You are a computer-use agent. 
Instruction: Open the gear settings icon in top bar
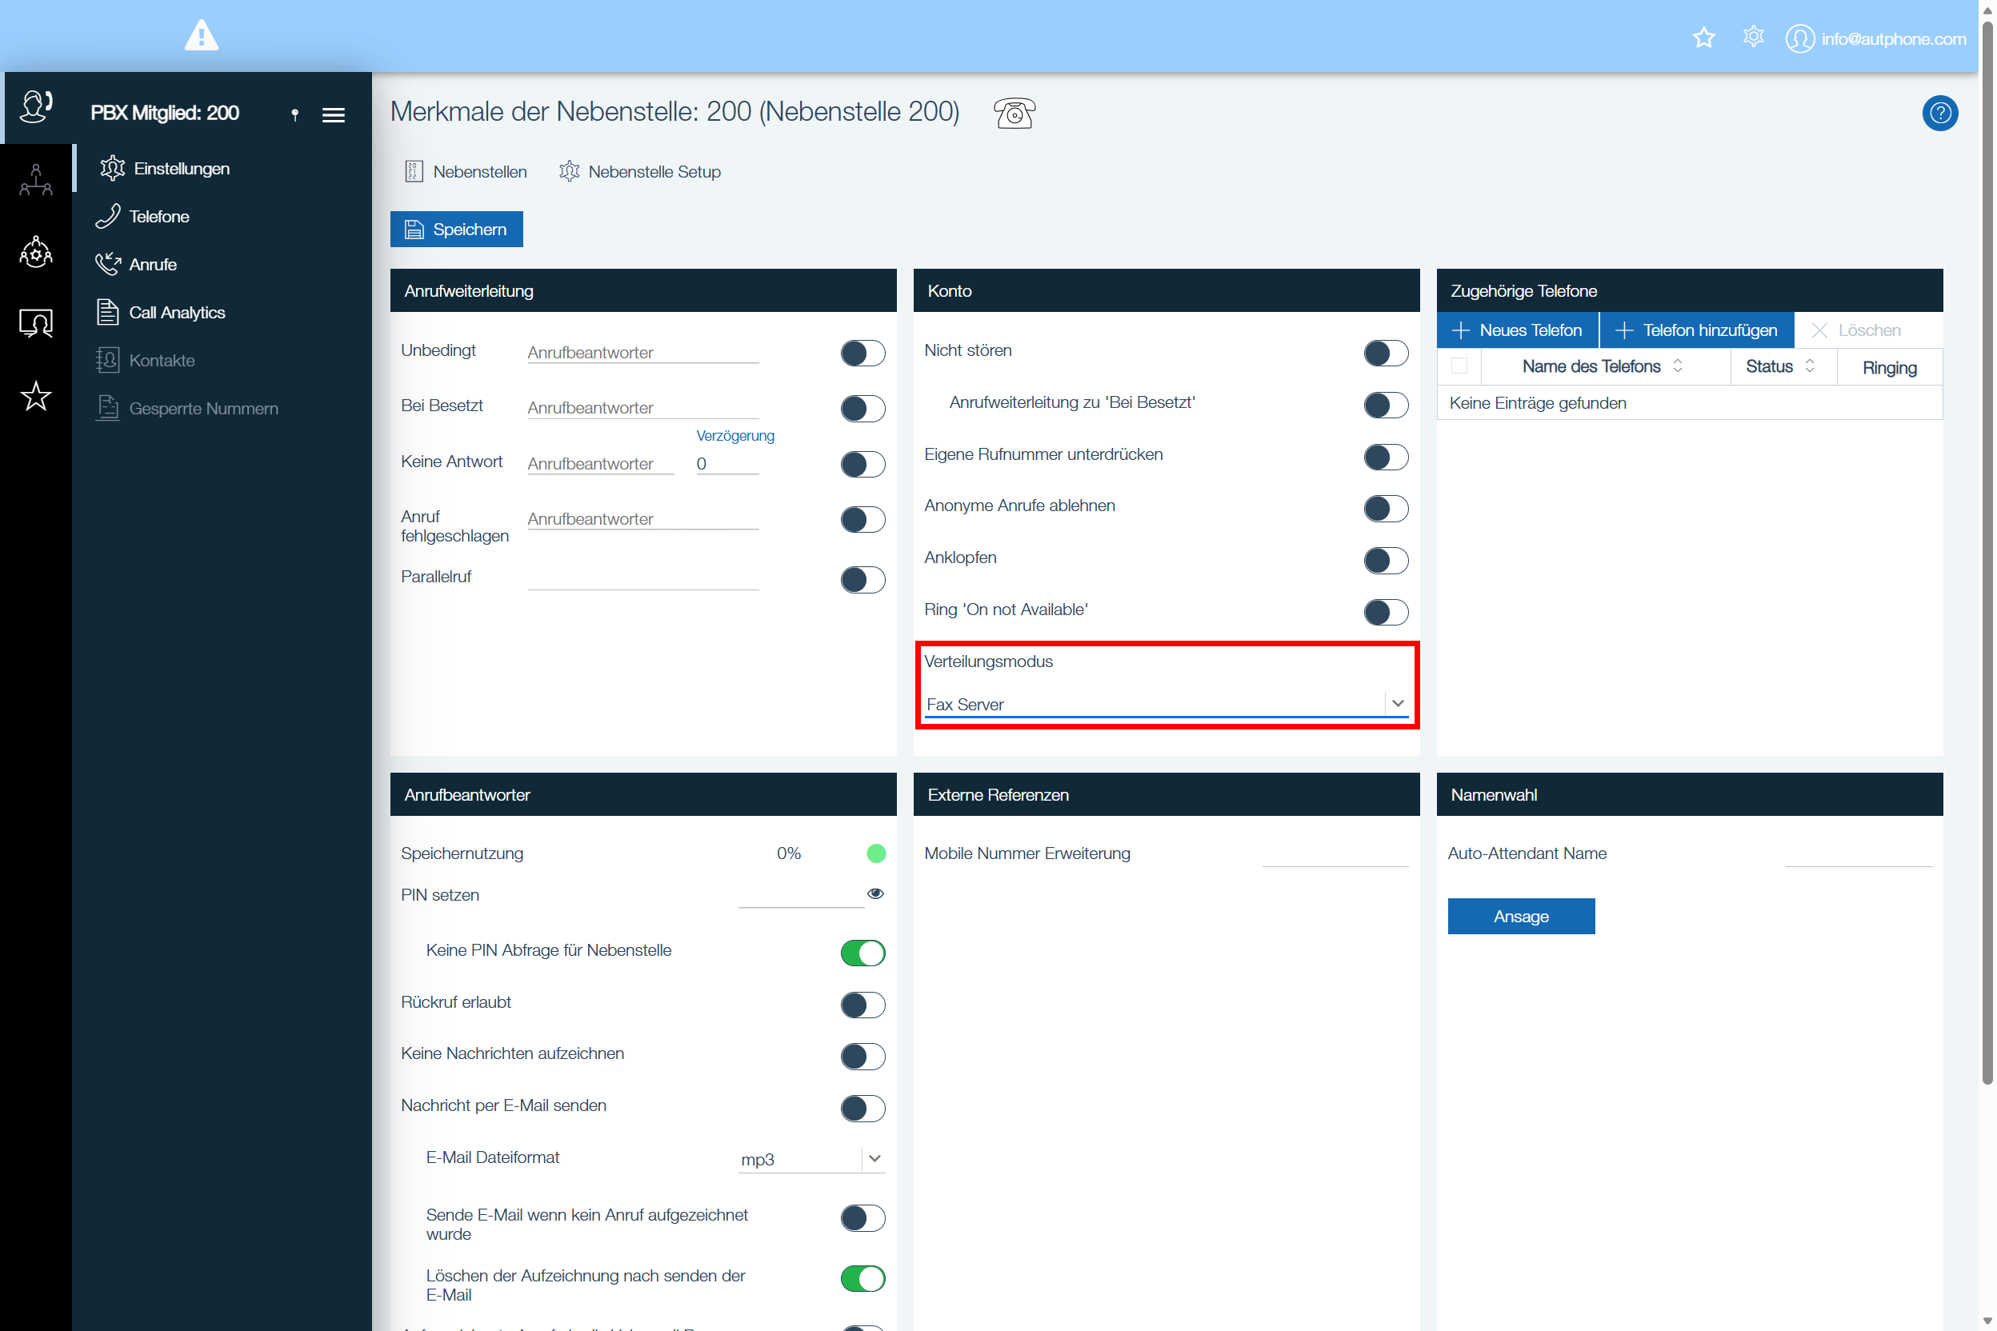[1752, 38]
